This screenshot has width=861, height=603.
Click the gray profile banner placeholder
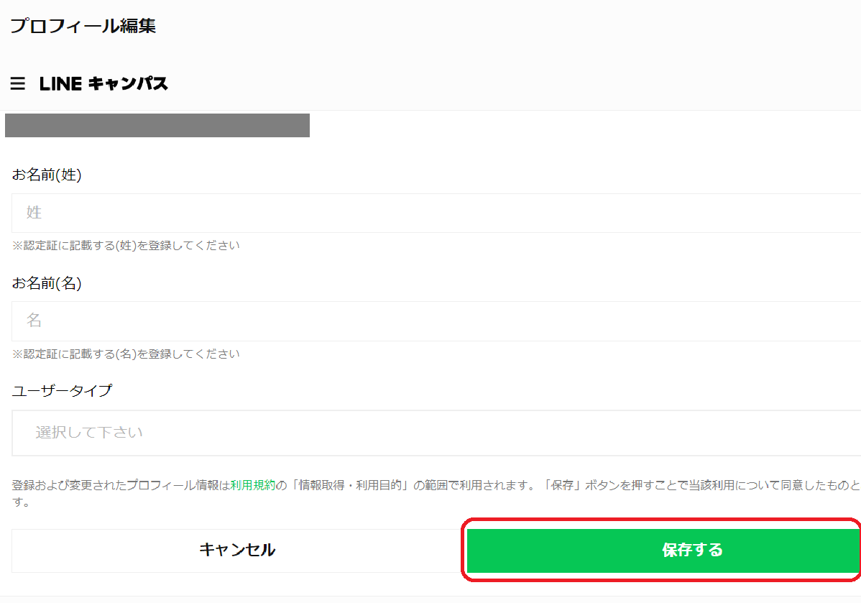(x=157, y=126)
